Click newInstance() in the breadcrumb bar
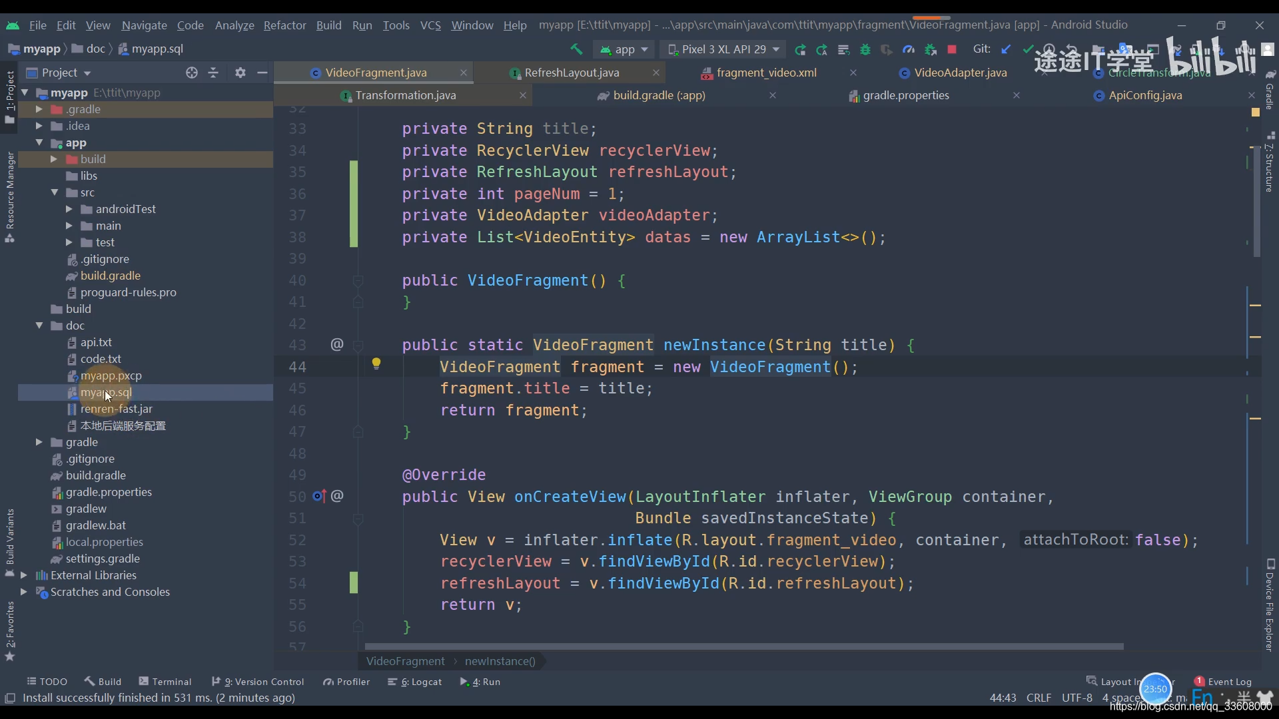The height and width of the screenshot is (719, 1279). click(500, 661)
